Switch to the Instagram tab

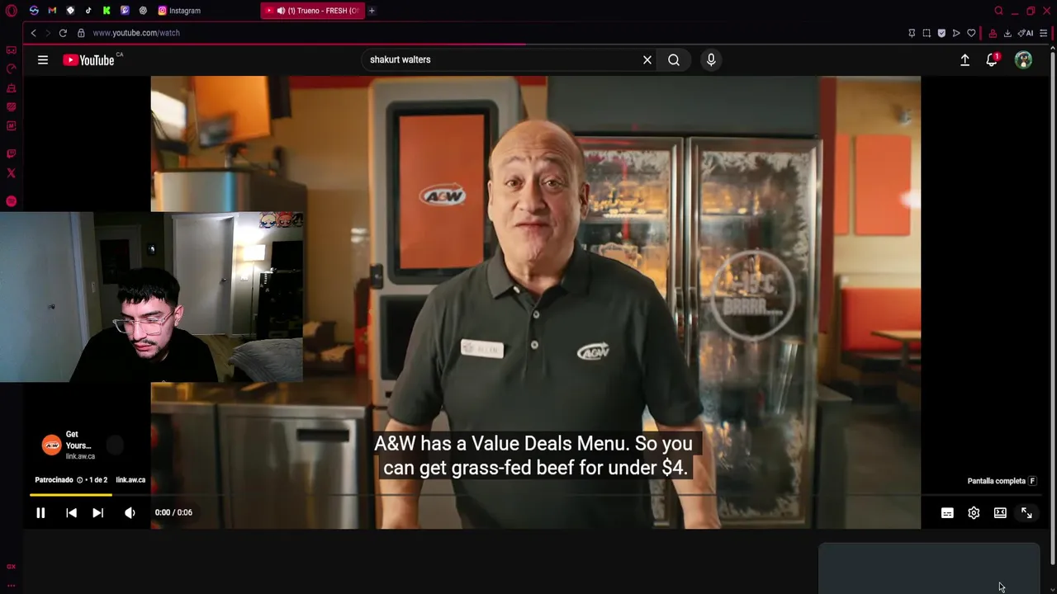pos(179,11)
